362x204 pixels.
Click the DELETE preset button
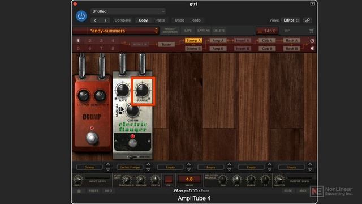point(219,31)
